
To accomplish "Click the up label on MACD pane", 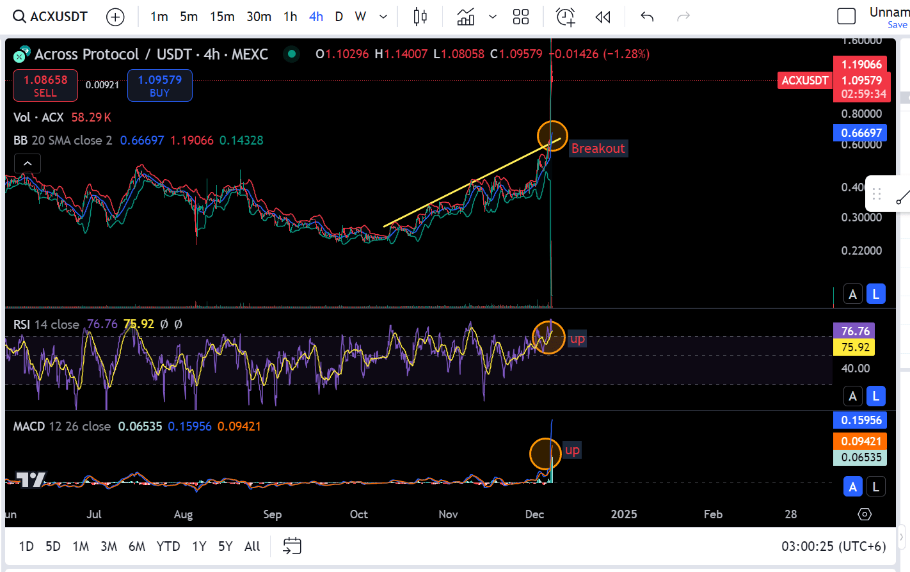I will coord(572,450).
